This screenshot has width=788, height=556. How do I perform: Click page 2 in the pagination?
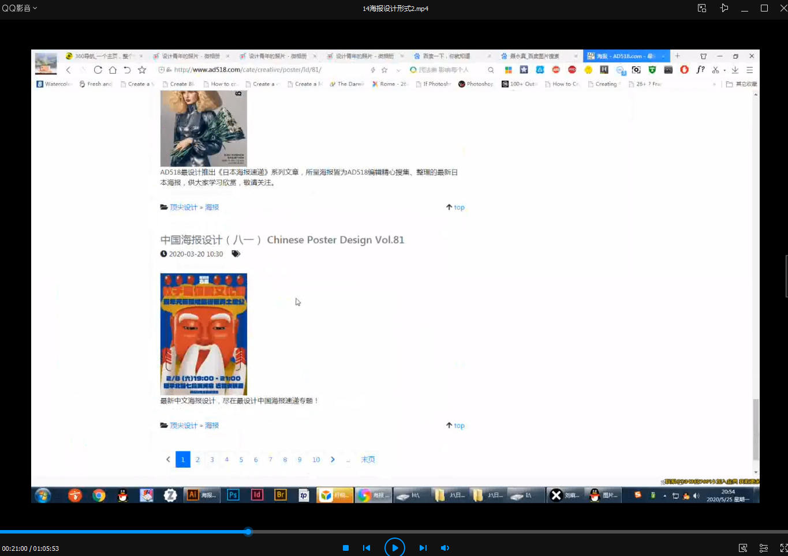(x=197, y=460)
